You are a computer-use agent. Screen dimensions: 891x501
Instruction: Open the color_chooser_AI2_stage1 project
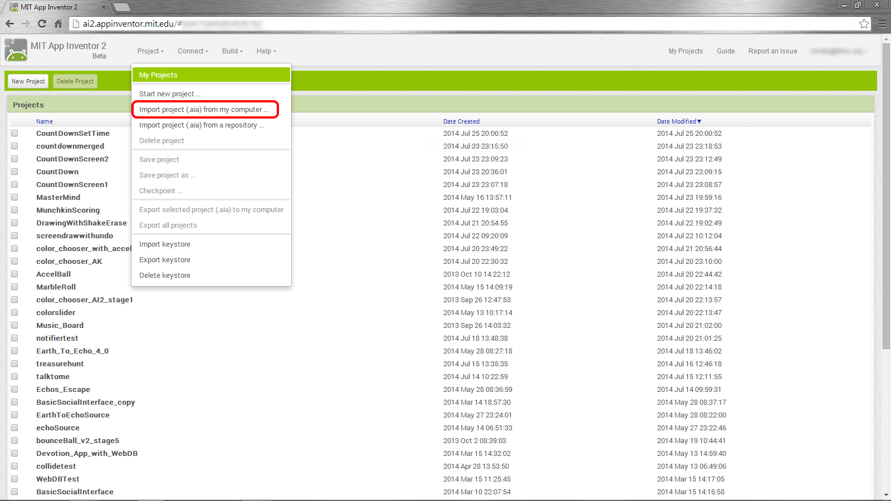[85, 300]
